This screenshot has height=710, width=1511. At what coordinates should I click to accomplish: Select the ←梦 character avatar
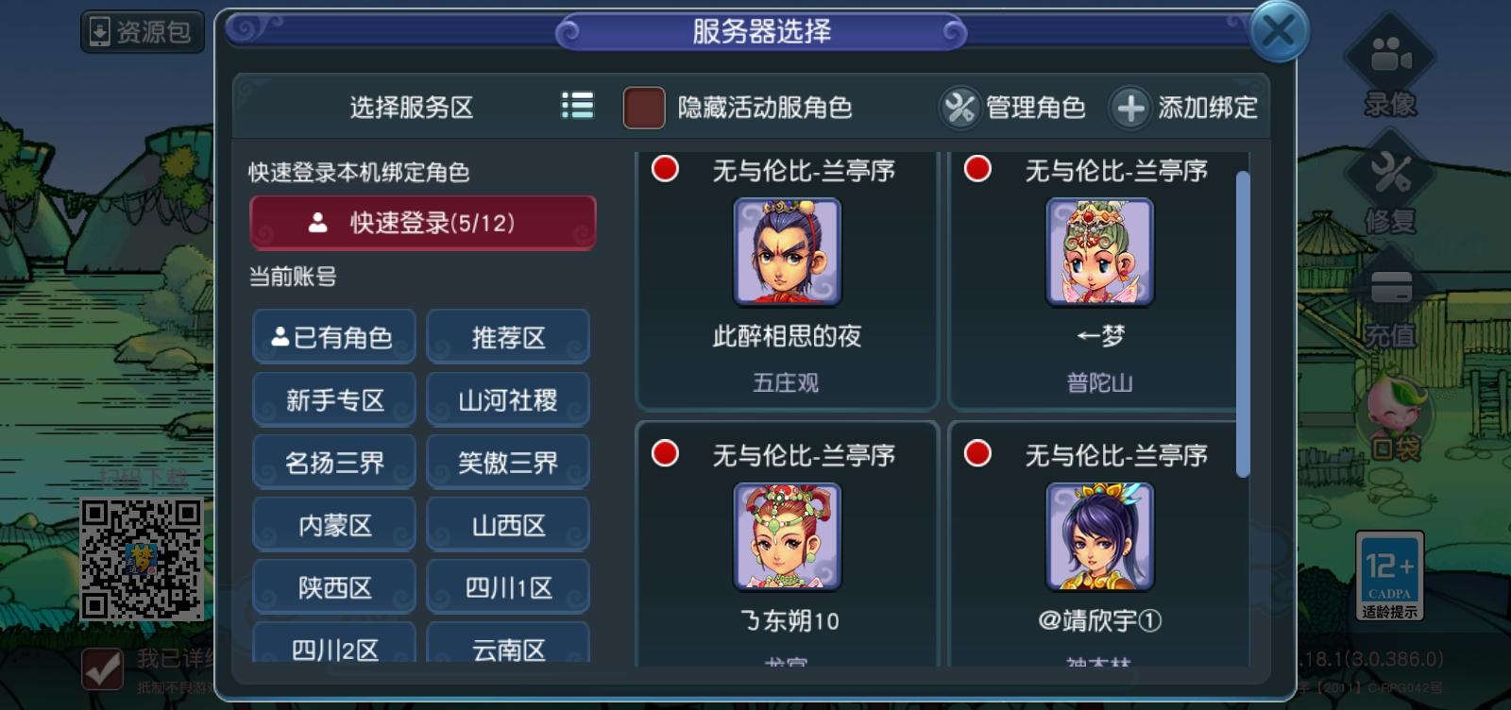point(1100,252)
